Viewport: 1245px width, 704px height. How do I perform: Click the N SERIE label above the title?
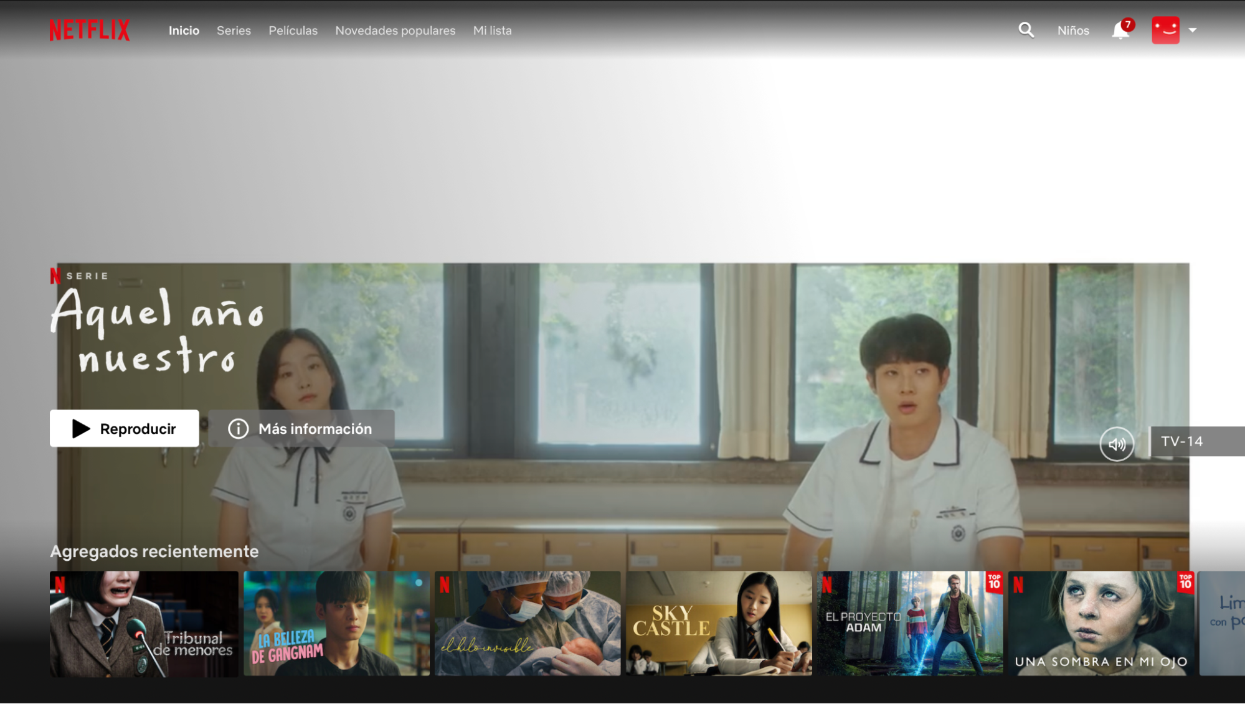point(80,276)
